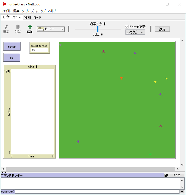Click the command center expand arrow icon
Screen dimensions: 186x195
pyautogui.click(x=166, y=175)
